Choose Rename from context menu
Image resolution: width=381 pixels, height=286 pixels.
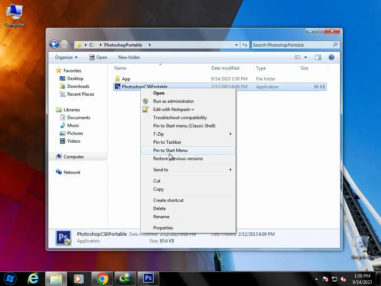188,217
